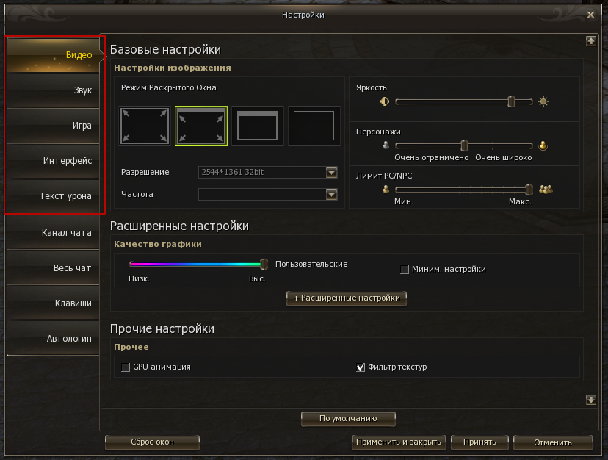
Task: Click the scroll down arrow at bottom right
Action: tap(590, 400)
